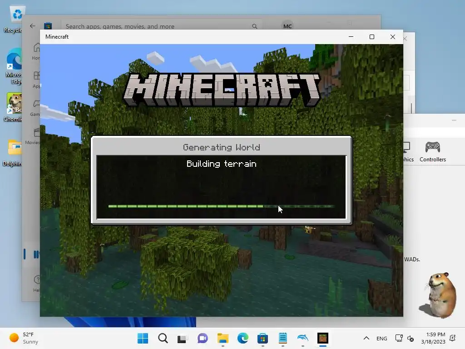Open taskbar Search
465x349 pixels.
(x=163, y=338)
